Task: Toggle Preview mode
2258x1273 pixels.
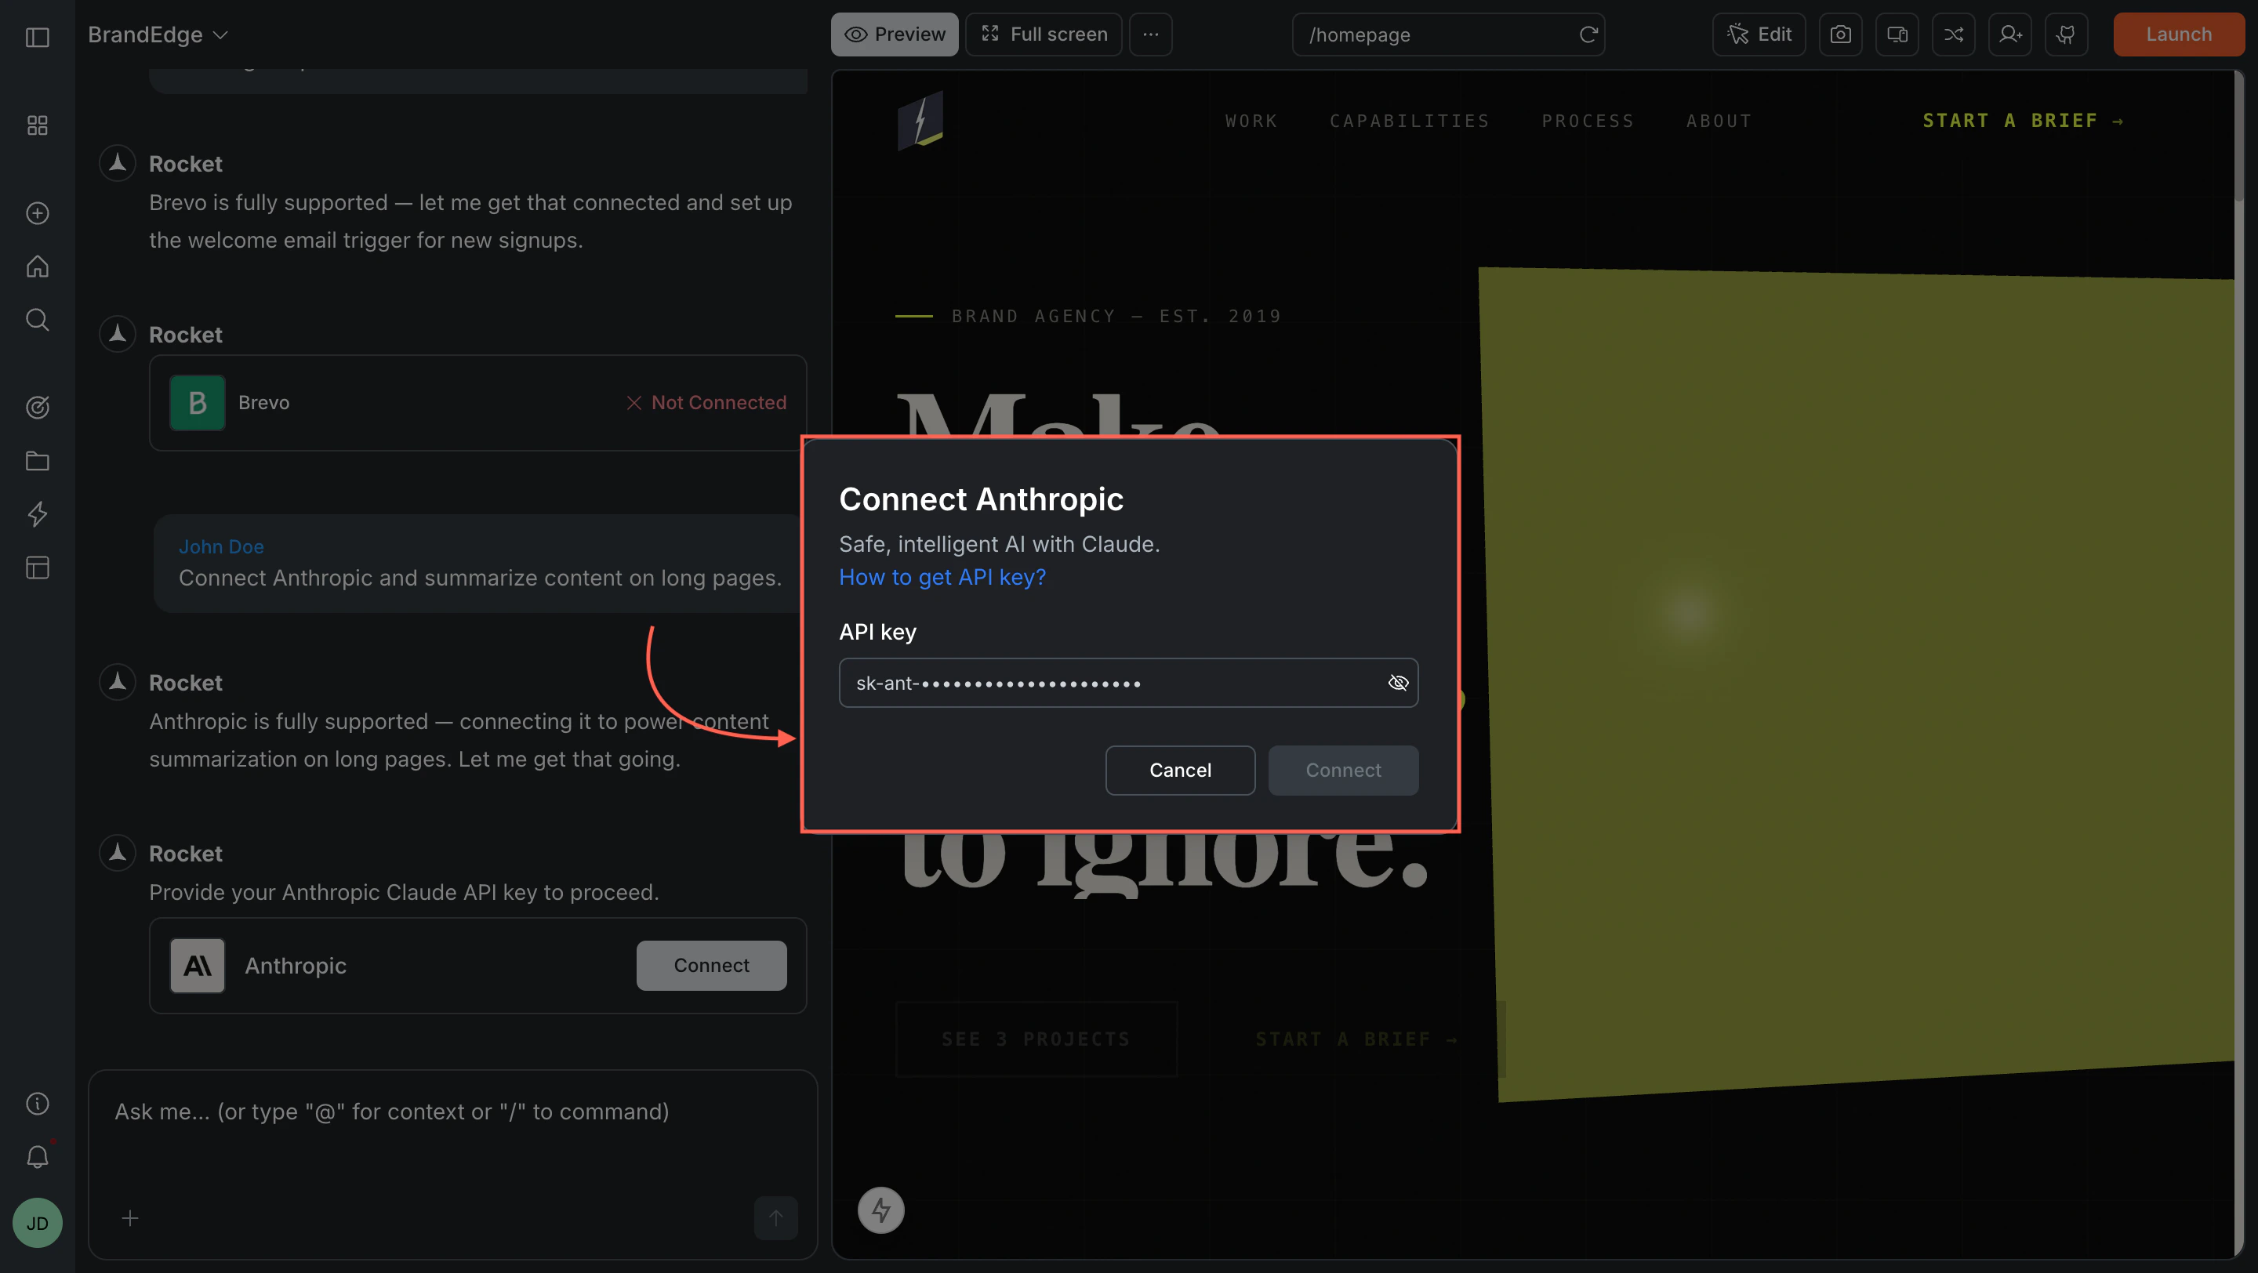Action: [x=894, y=34]
